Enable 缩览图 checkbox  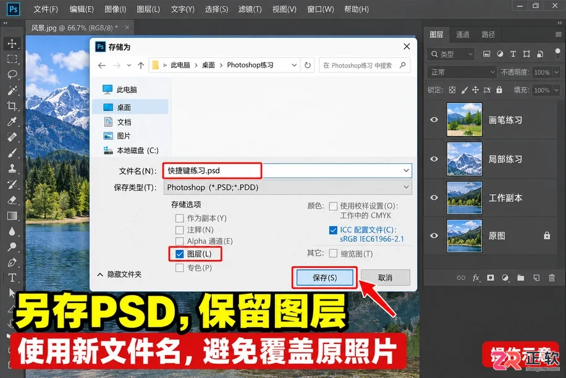pyautogui.click(x=333, y=254)
